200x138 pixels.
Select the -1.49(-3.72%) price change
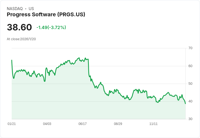pos(51,27)
